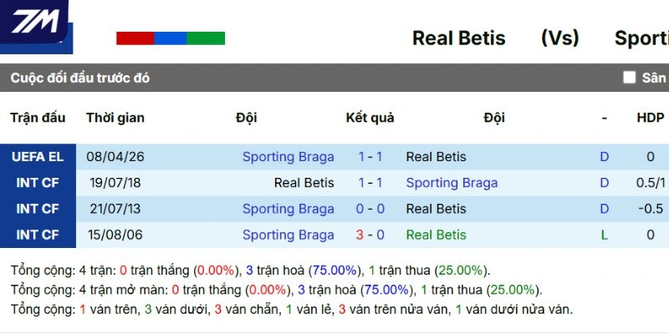Open Sporting Braga away team in 19/07/18 row
The height and width of the screenshot is (334, 669).
(452, 183)
